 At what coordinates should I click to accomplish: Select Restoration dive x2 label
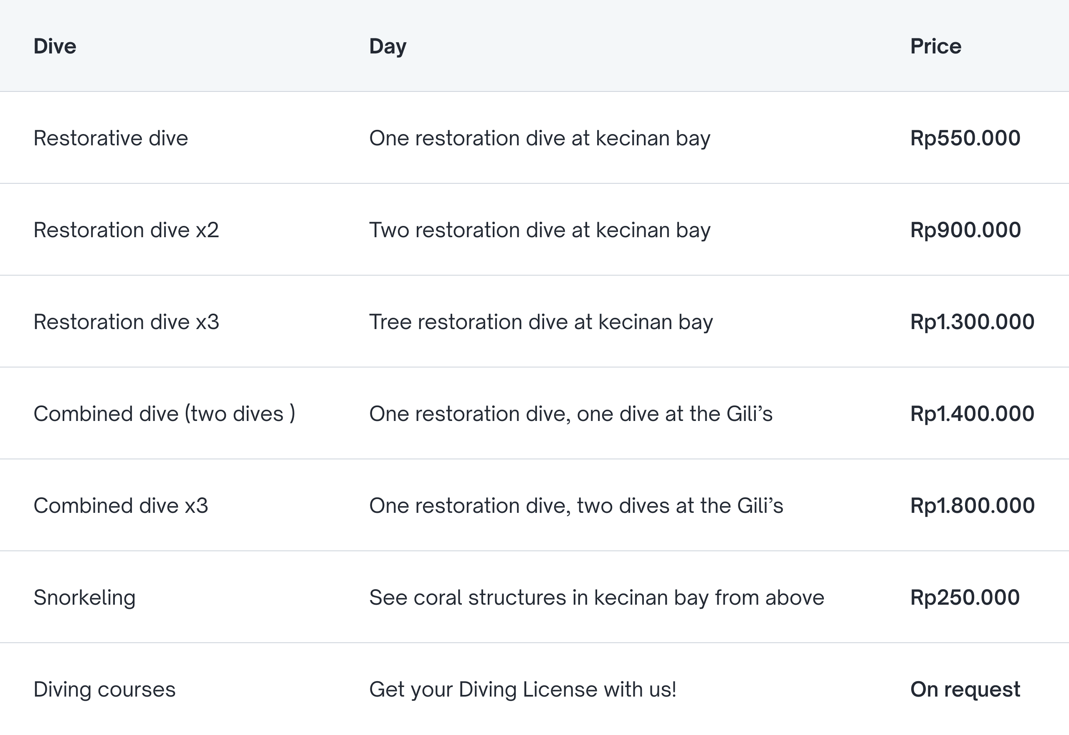point(126,230)
